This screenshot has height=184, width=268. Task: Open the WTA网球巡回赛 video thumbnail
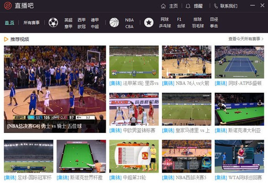point(239,156)
